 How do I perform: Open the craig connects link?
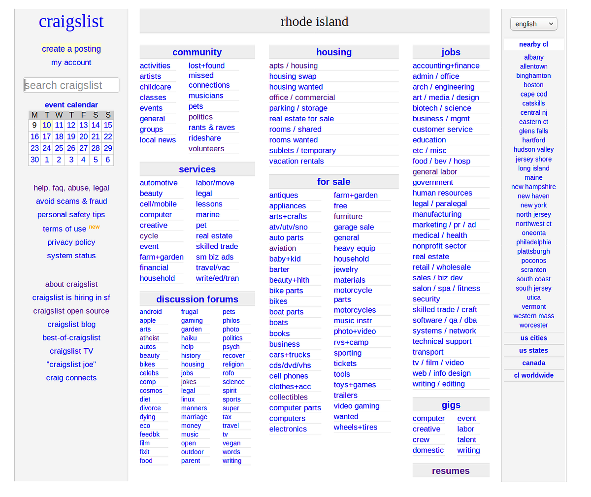click(71, 378)
